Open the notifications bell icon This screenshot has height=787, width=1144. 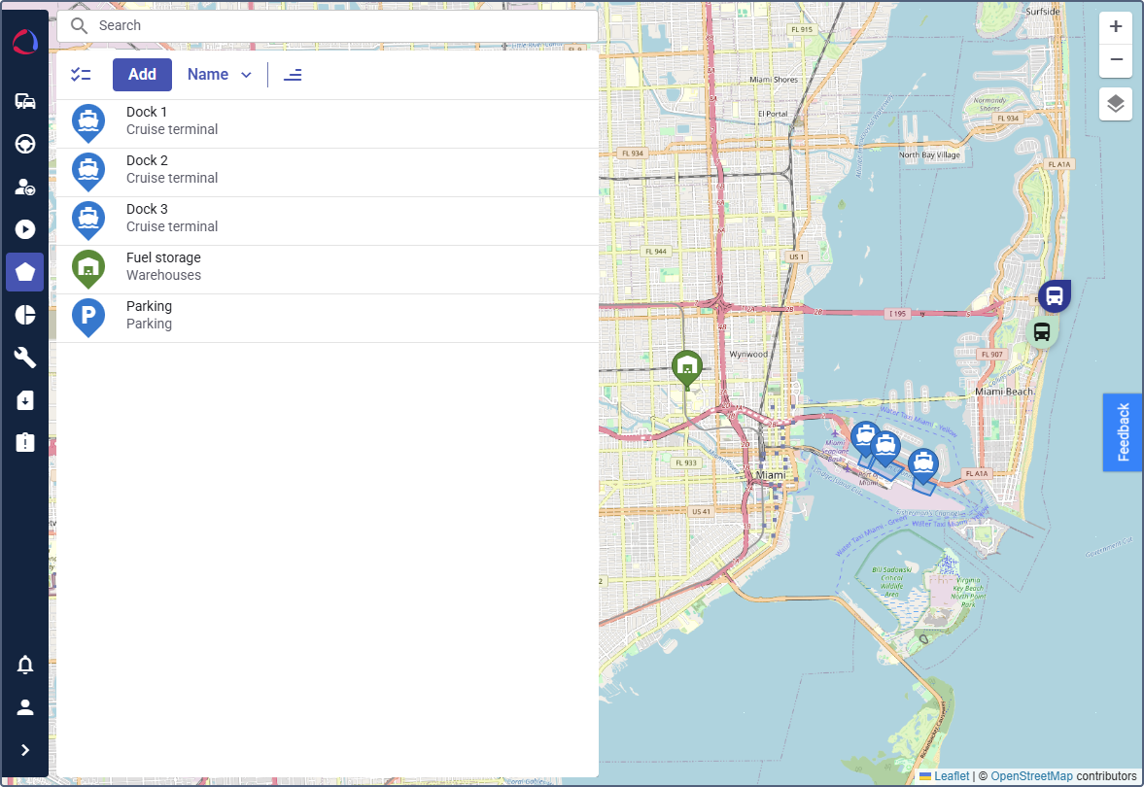click(25, 666)
